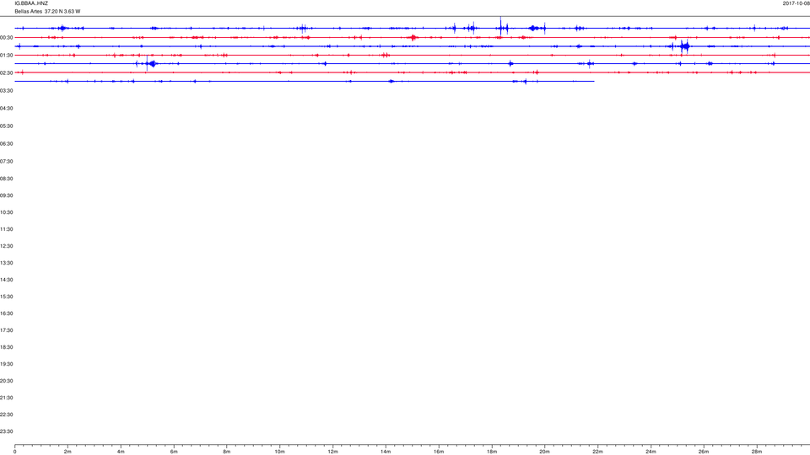The image size is (810, 455).
Task: Select the 18:30 time row label
Action: [6, 348]
